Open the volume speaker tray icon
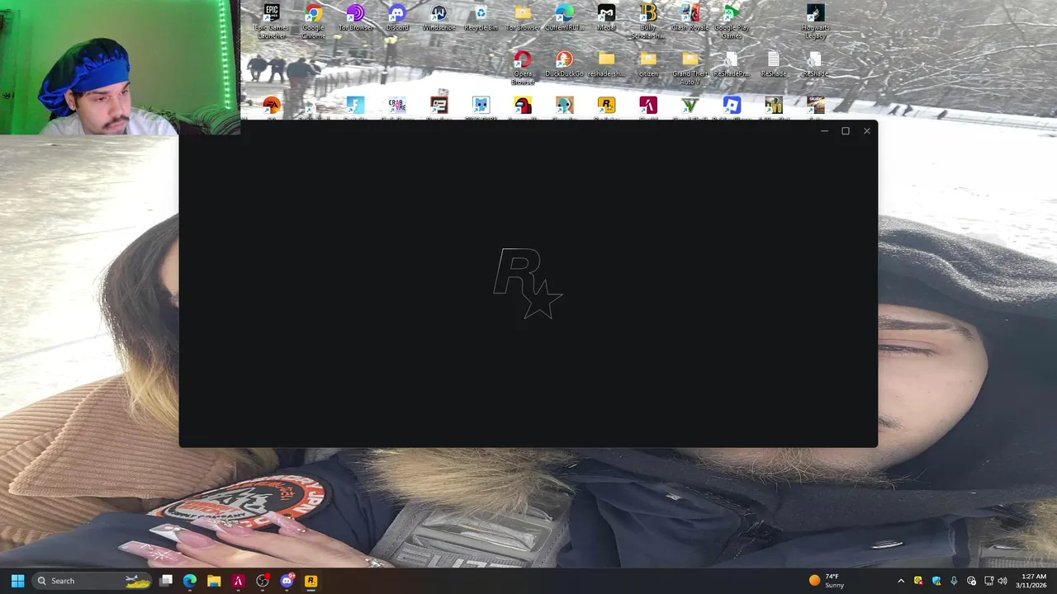Screen dimensions: 1057x594 click(1002, 581)
